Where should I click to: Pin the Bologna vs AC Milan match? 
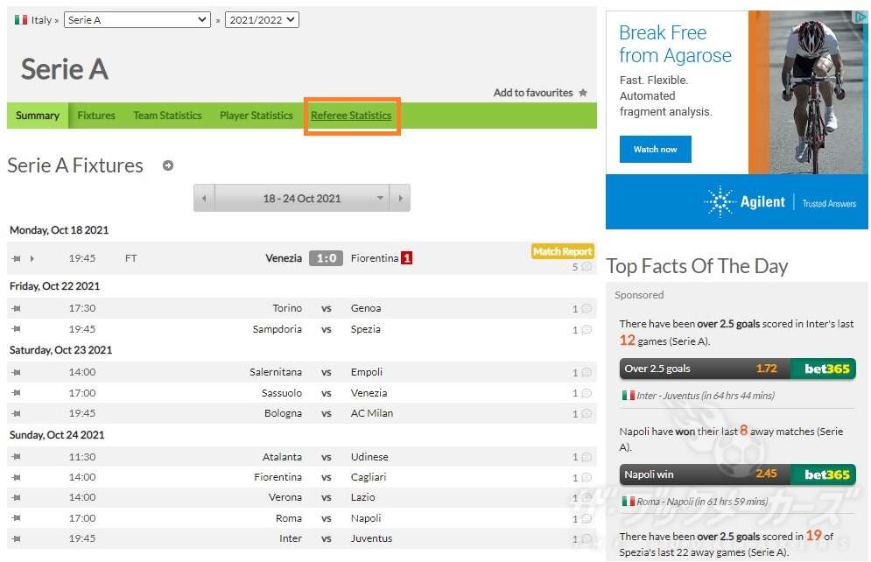point(16,413)
